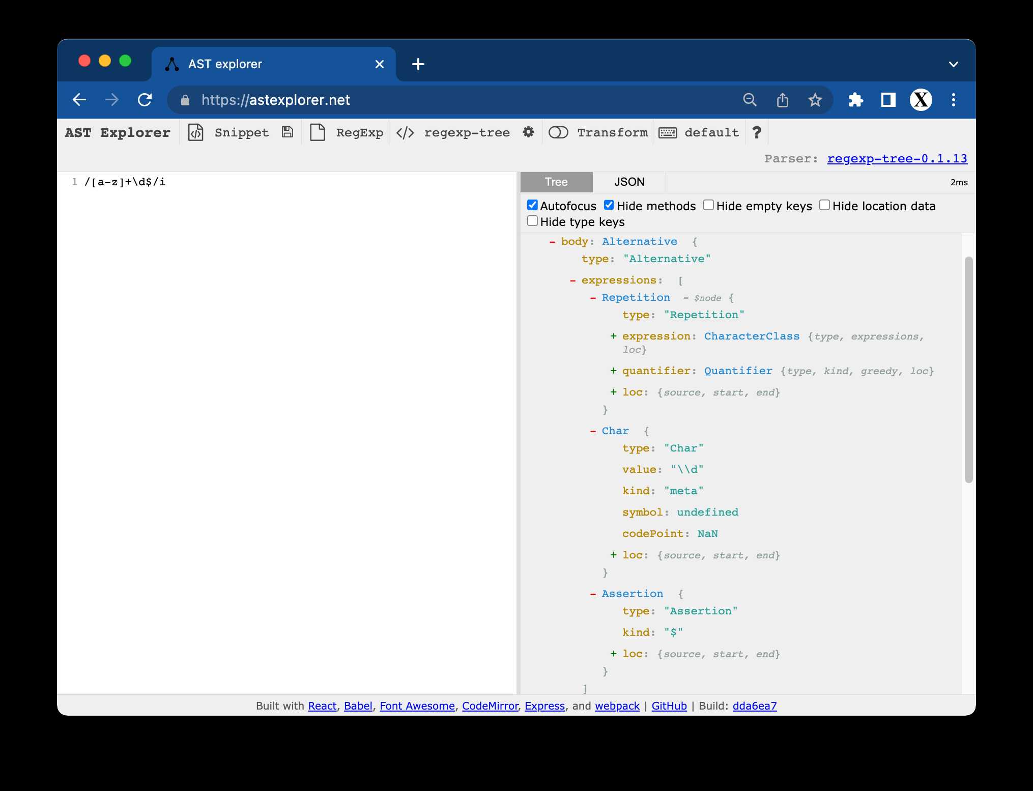Click the question mark help icon
1033x791 pixels.
(x=757, y=132)
